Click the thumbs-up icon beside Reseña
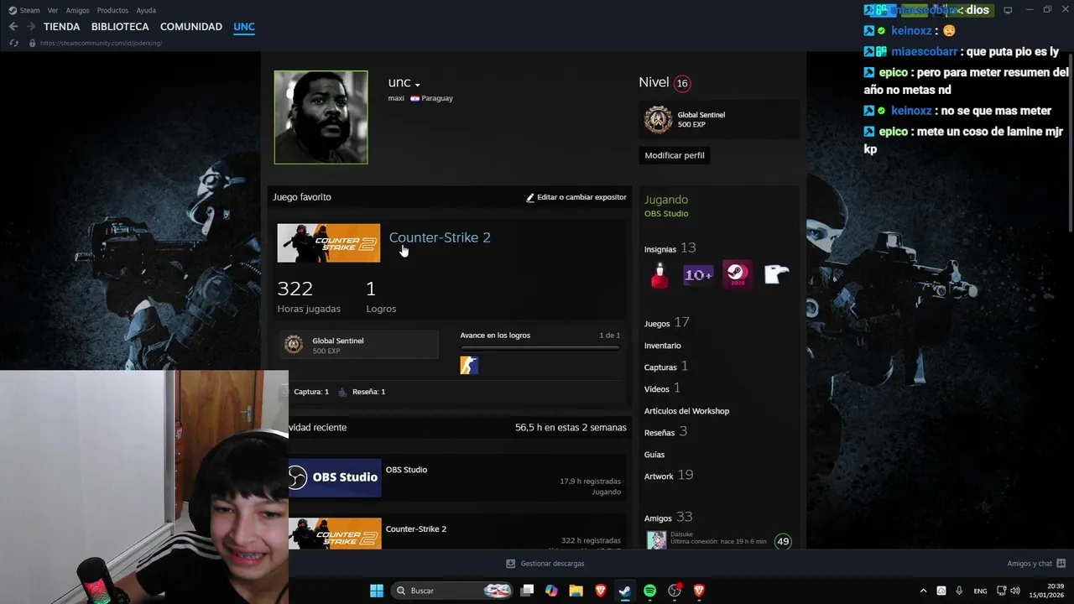The height and width of the screenshot is (604, 1074). (x=343, y=392)
